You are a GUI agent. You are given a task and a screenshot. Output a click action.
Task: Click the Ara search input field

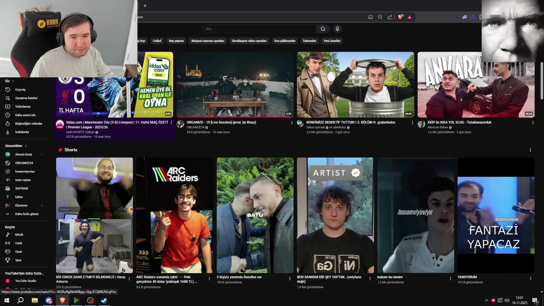(259, 29)
